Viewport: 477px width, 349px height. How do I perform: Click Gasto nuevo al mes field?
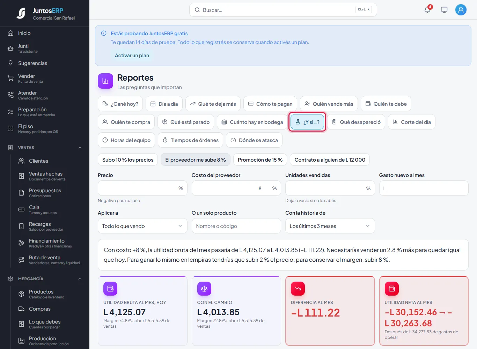pyautogui.click(x=424, y=188)
